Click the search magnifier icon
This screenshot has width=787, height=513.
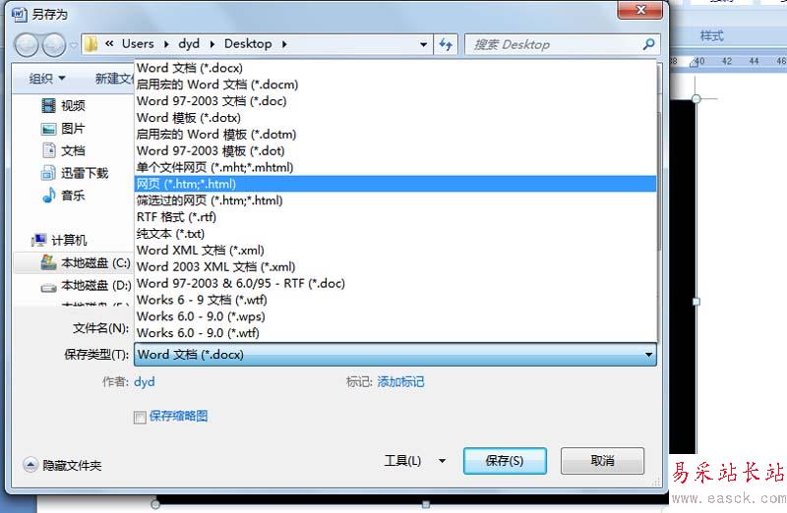[x=648, y=44]
